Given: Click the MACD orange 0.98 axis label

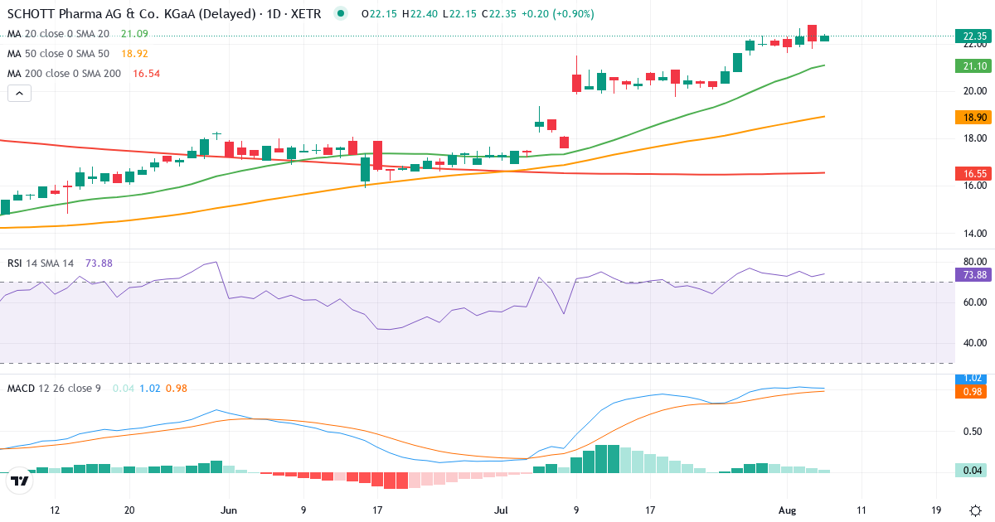Looking at the screenshot, I should coord(970,390).
